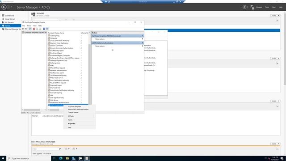Click the magnifier search icon in Best Practices Analyzer filter
This screenshot has height=161, width=286.
click(x=60, y=149)
